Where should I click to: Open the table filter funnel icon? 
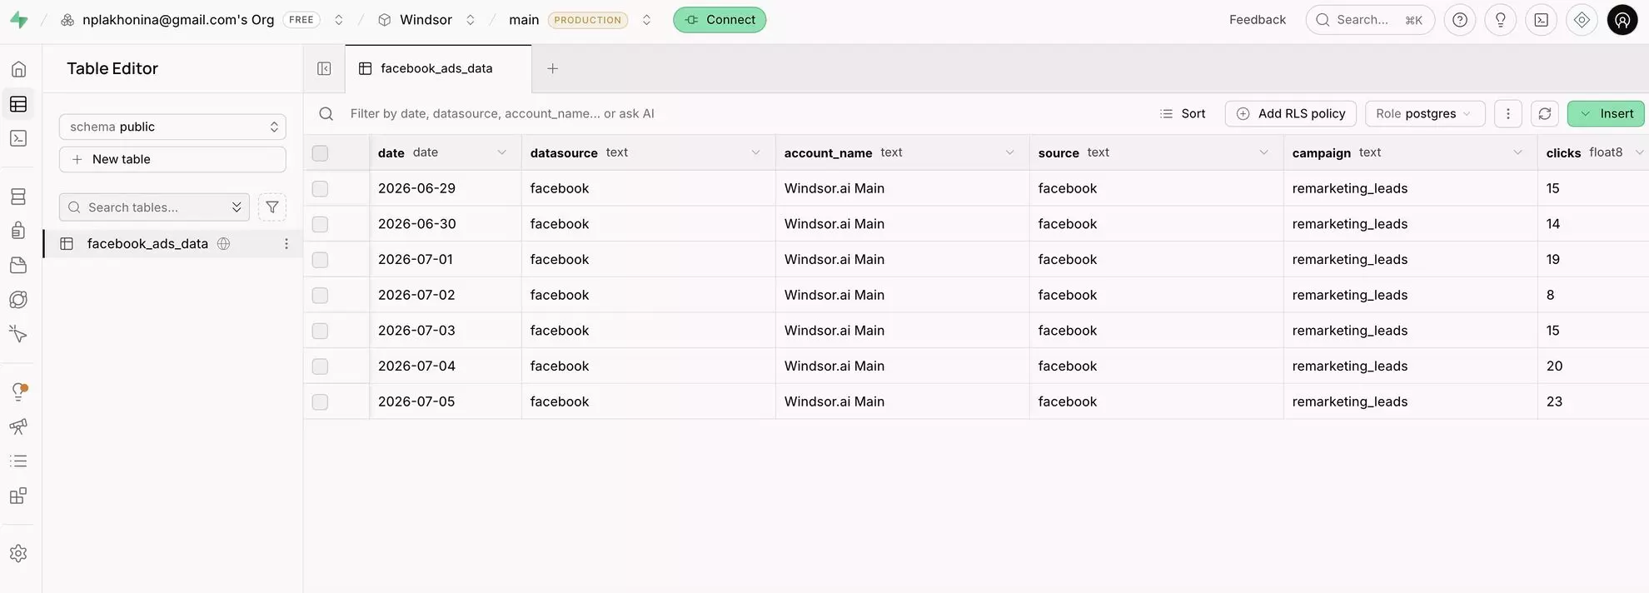click(x=272, y=207)
